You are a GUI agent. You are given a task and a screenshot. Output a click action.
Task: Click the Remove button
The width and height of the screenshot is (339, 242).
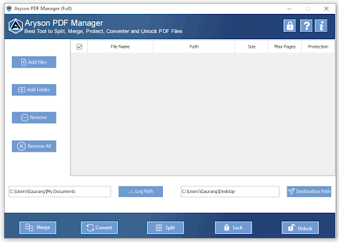(x=34, y=117)
